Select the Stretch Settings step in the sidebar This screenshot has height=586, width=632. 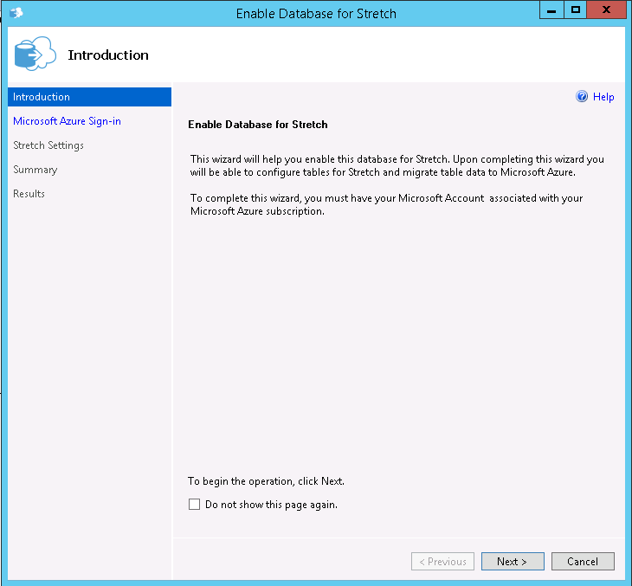click(48, 145)
